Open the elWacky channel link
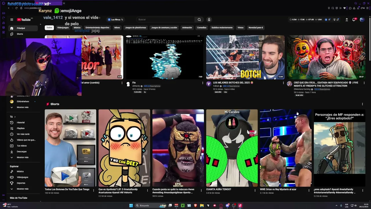This screenshot has width=371, height=209. pyautogui.click(x=136, y=86)
